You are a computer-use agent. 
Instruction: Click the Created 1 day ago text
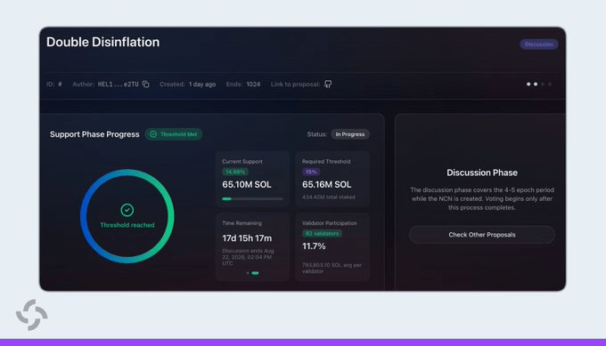187,84
